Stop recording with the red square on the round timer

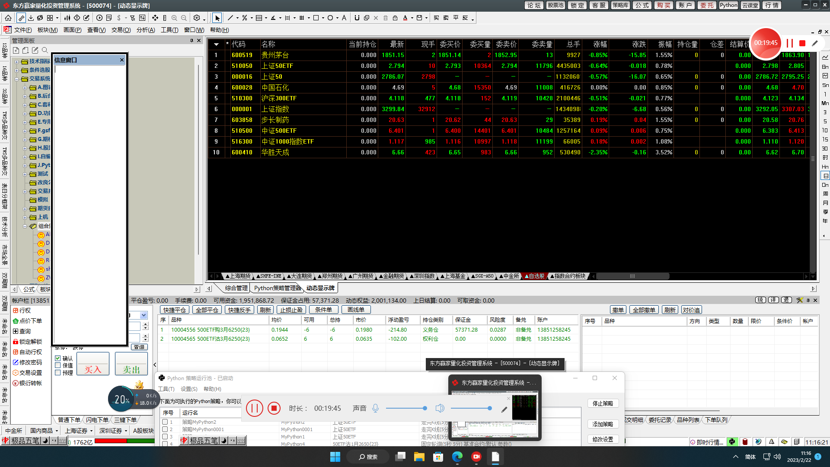[x=802, y=43]
